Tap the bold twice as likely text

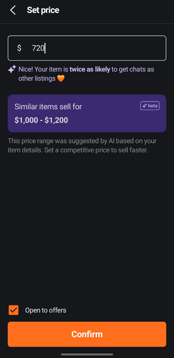90,69
